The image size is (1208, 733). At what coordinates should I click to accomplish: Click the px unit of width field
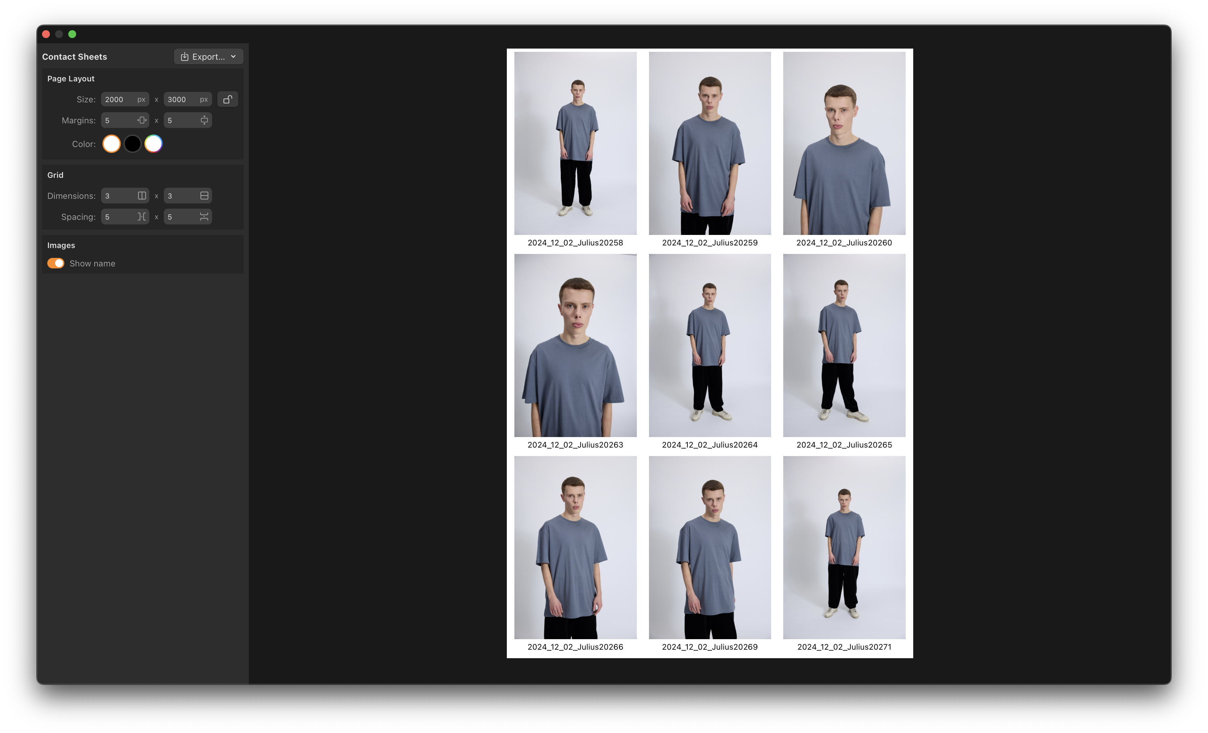click(x=141, y=99)
